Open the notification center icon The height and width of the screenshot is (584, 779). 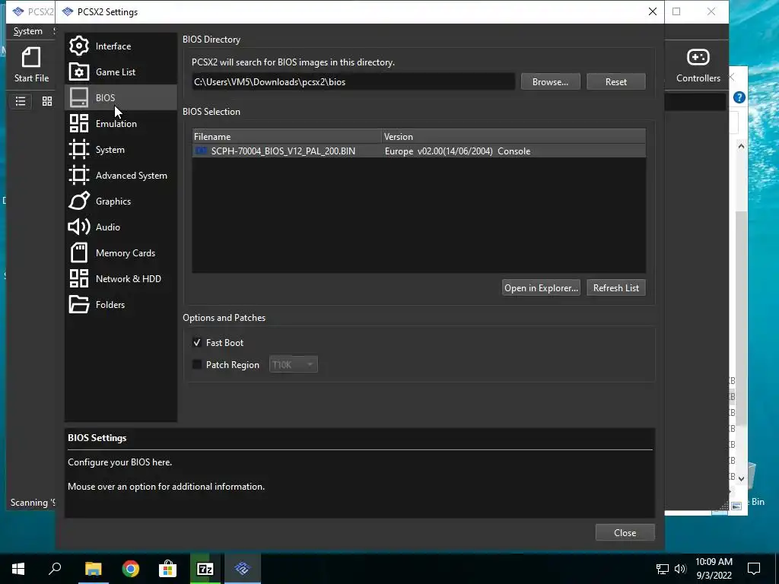tap(754, 569)
